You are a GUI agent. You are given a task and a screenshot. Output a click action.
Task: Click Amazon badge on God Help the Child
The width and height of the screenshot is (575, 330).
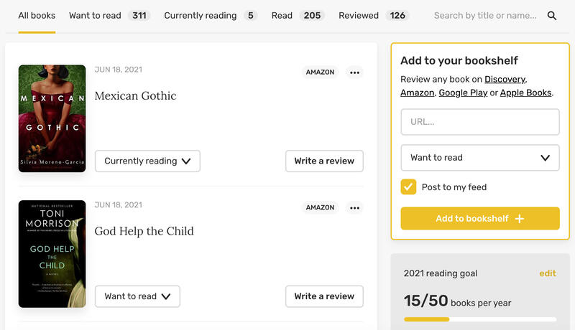[x=320, y=208]
